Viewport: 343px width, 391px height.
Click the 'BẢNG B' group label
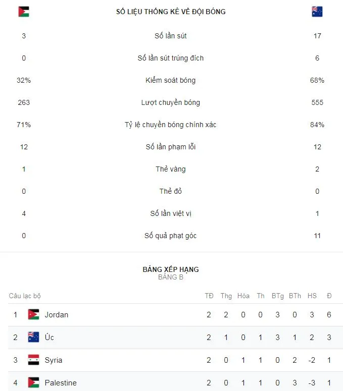coord(171,277)
